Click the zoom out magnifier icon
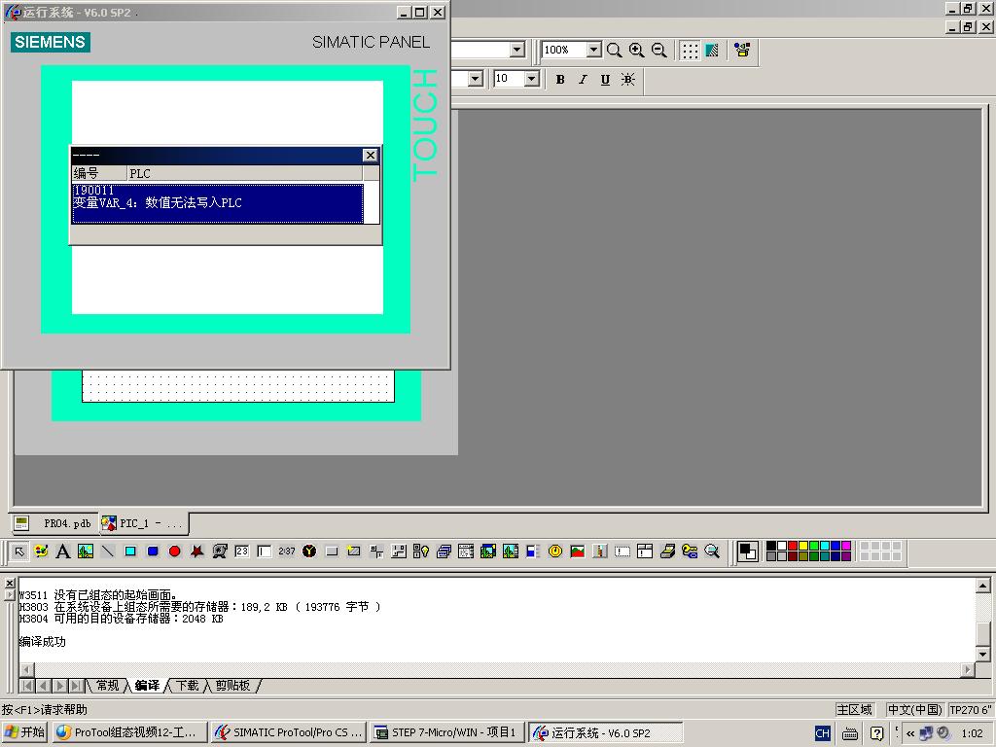 658,51
